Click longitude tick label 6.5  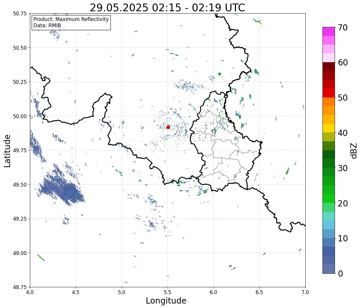[x=259, y=292]
